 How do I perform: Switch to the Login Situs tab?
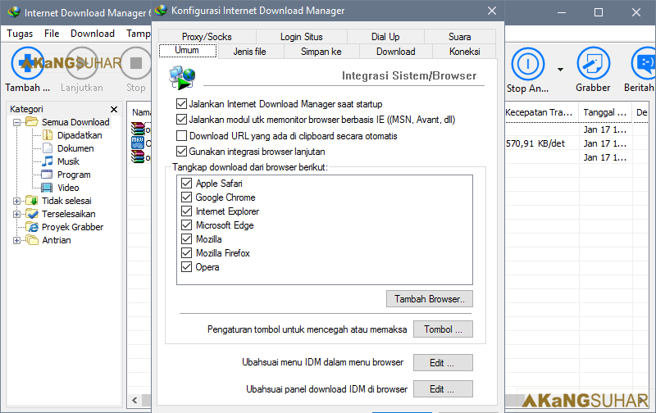(x=302, y=36)
